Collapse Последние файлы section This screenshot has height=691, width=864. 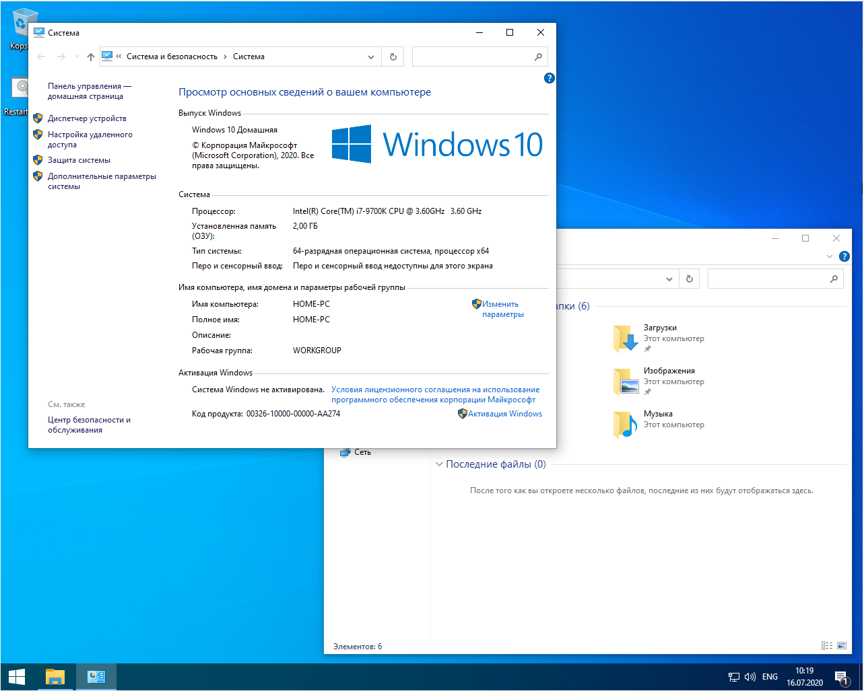point(439,464)
